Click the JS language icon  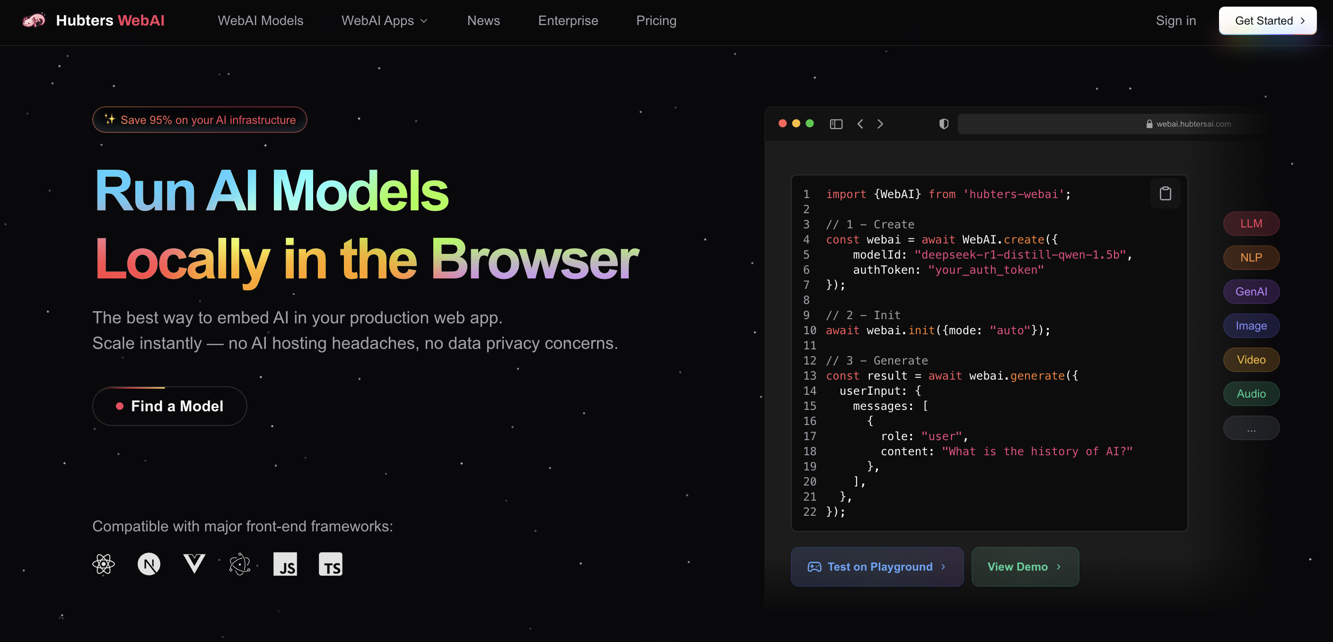point(285,564)
